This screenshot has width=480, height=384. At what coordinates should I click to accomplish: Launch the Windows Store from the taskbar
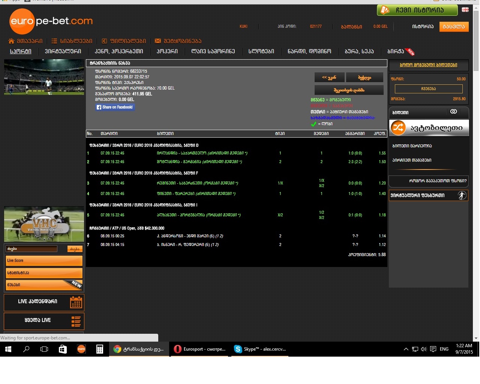(63, 349)
